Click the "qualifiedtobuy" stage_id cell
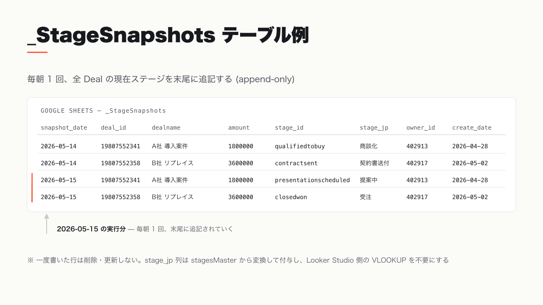543x305 pixels. coord(300,146)
